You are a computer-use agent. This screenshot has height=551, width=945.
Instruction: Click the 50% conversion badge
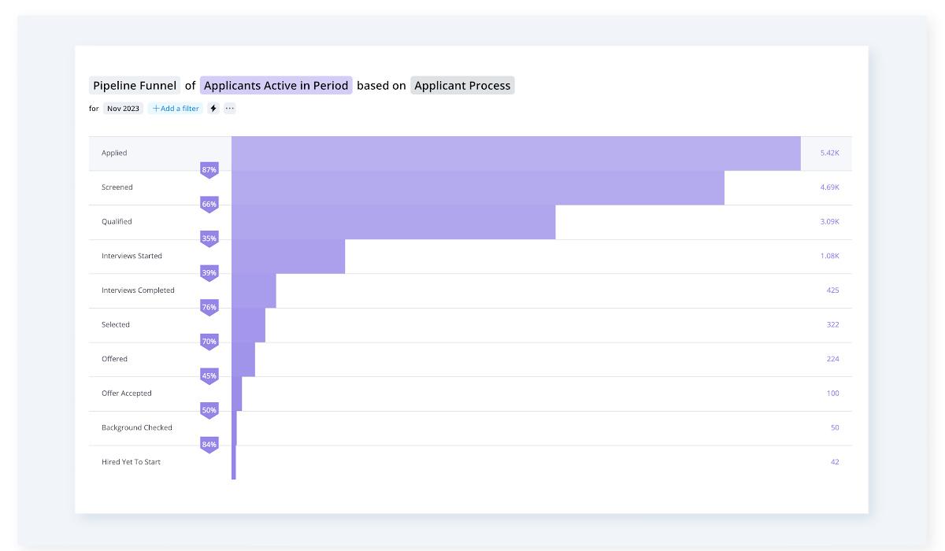tap(209, 410)
